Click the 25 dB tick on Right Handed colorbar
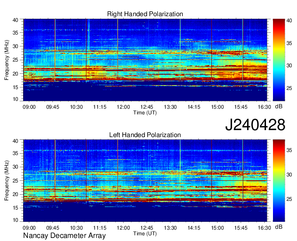This screenshot has height=241, width=297. 289,88
